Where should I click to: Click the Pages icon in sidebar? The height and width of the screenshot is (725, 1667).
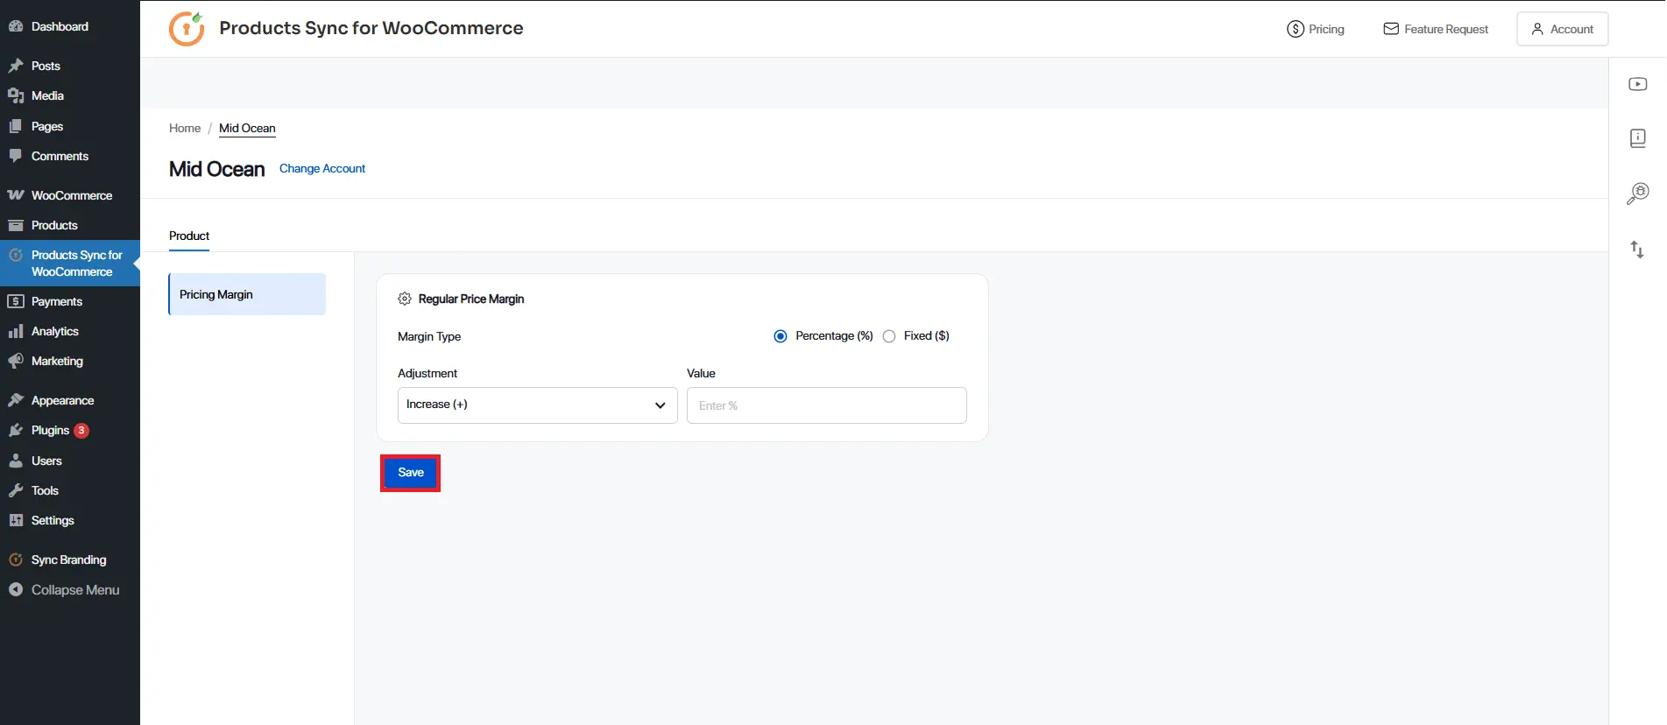pos(16,126)
